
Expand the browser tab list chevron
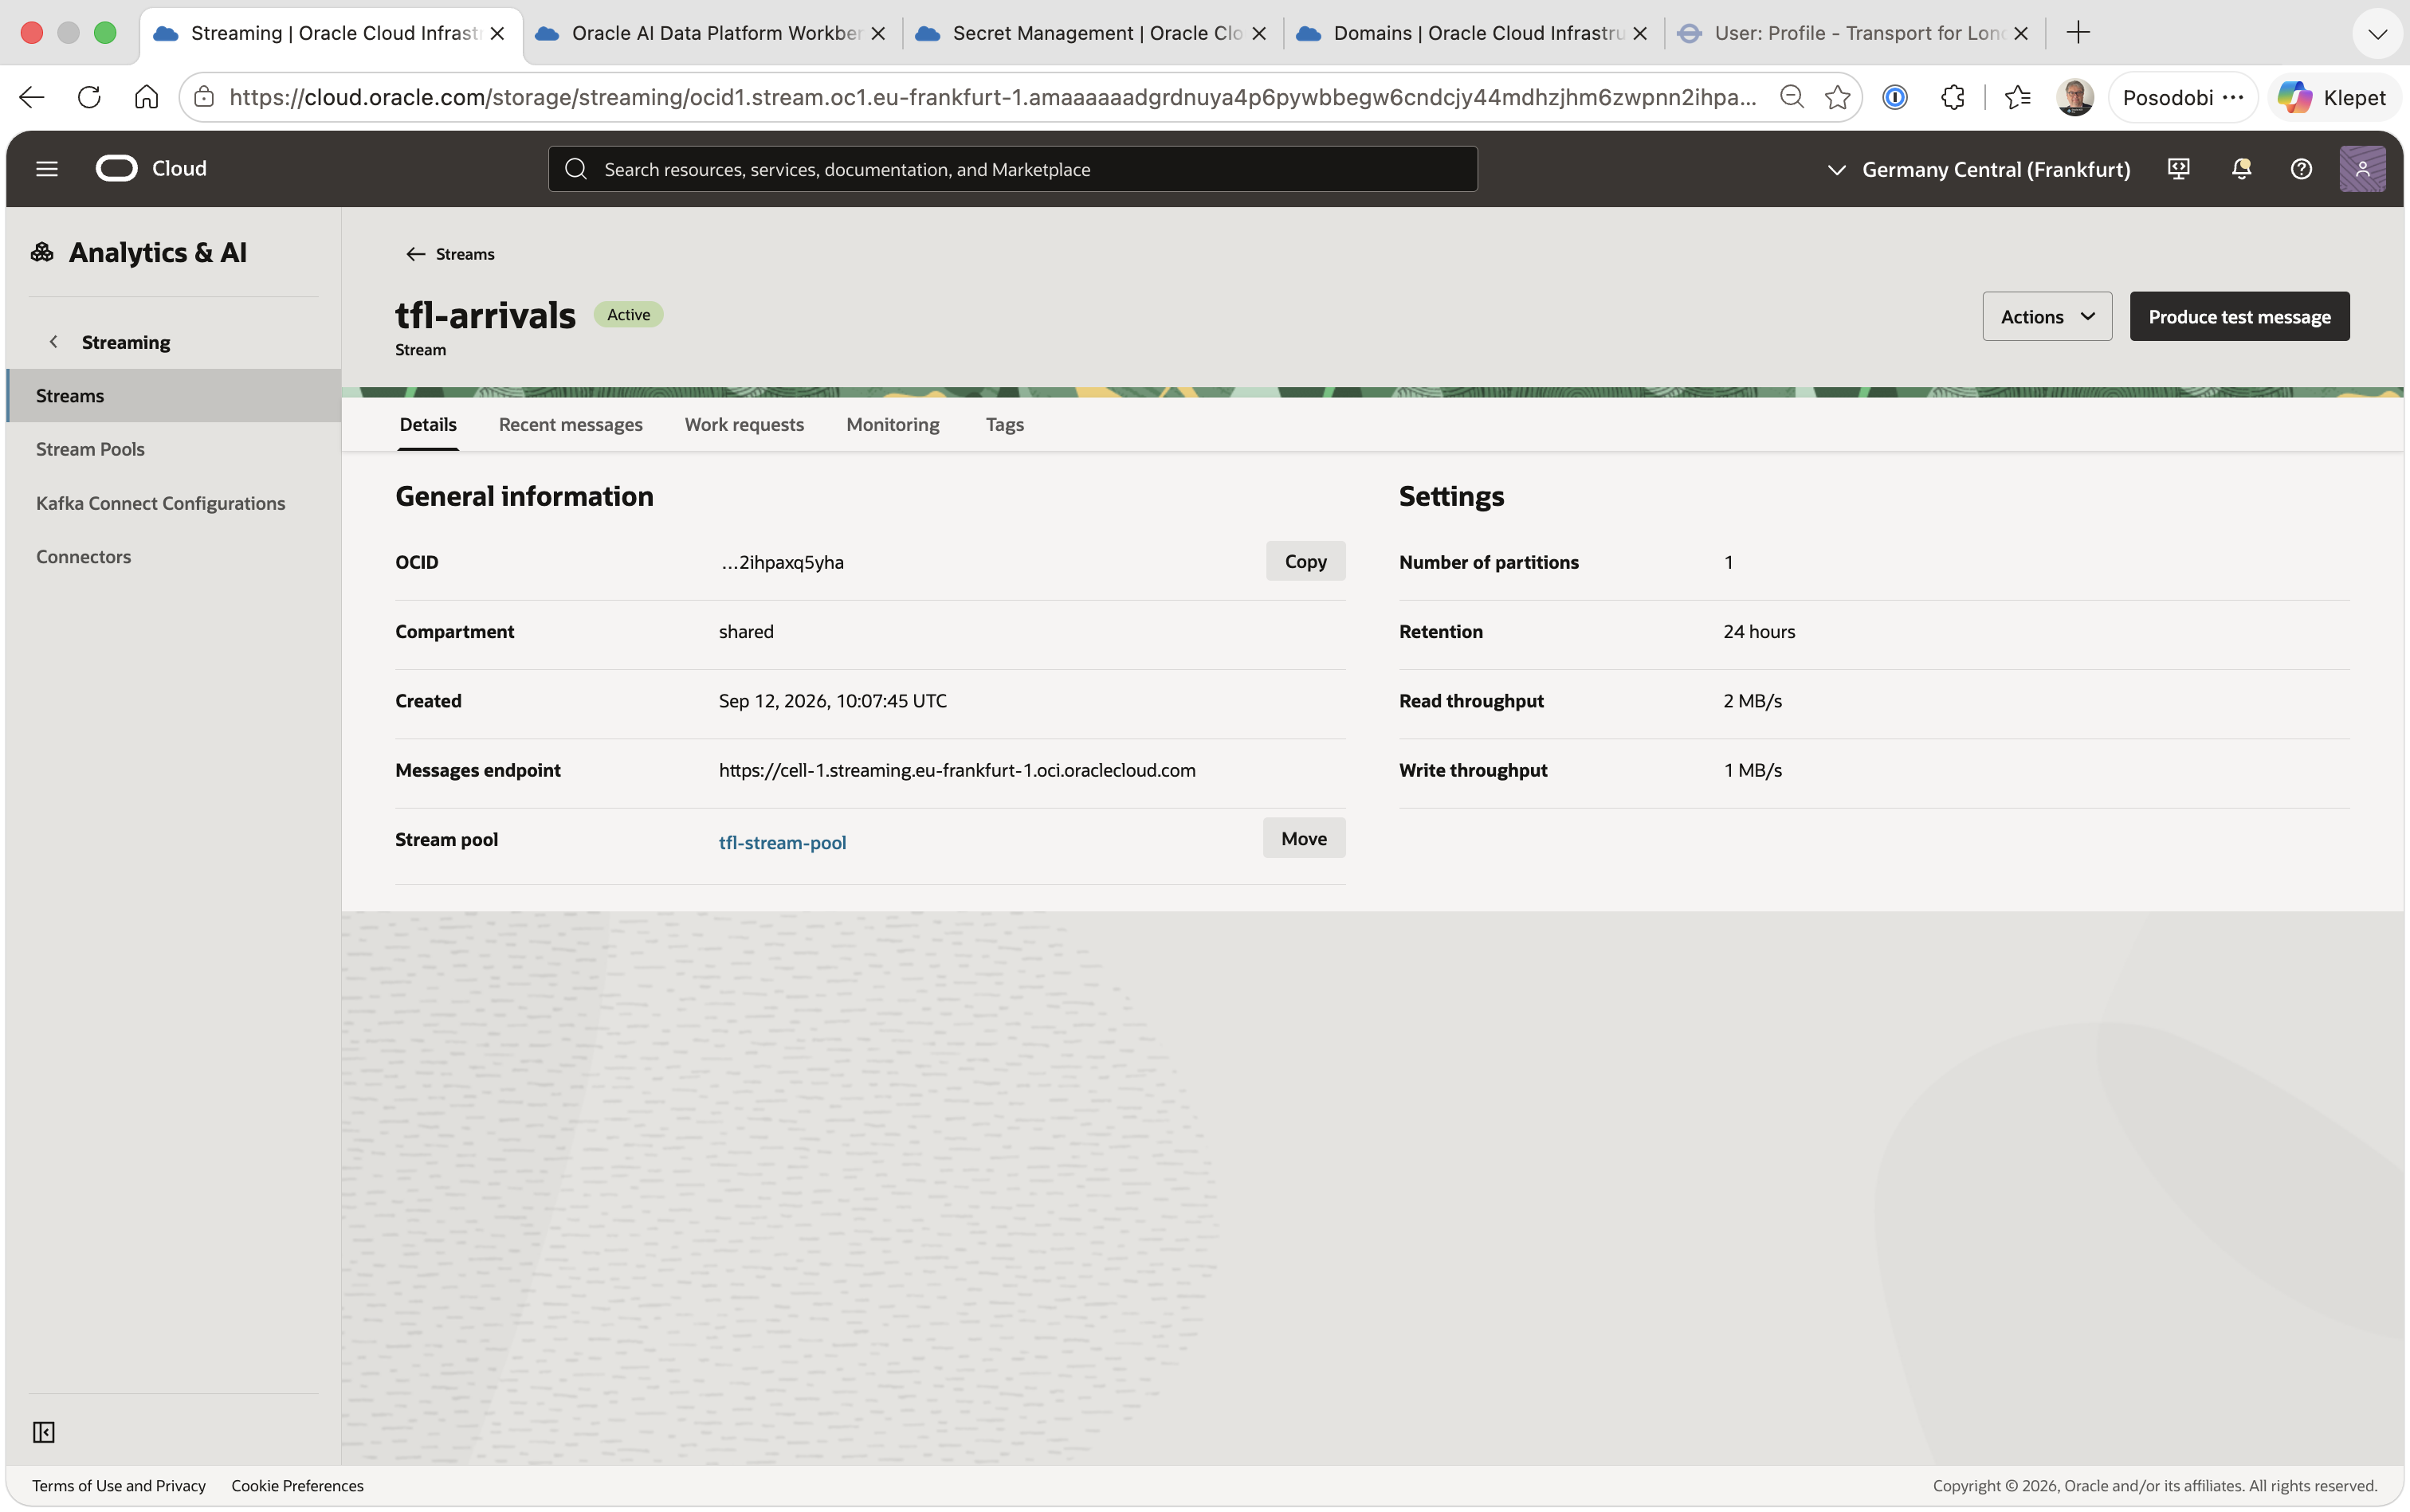[x=2377, y=34]
